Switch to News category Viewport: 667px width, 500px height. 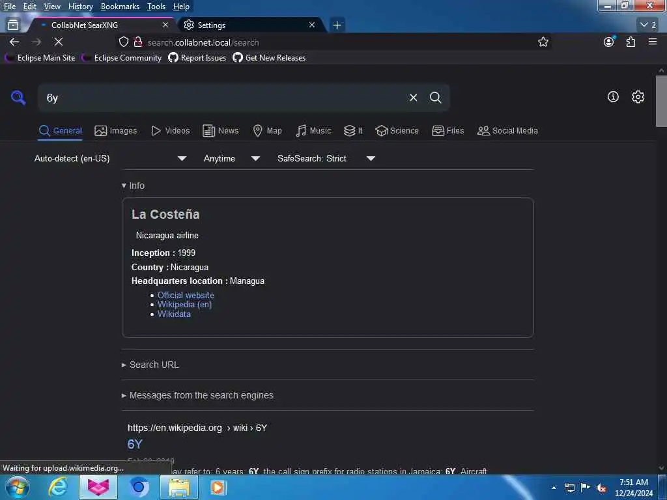click(x=220, y=130)
